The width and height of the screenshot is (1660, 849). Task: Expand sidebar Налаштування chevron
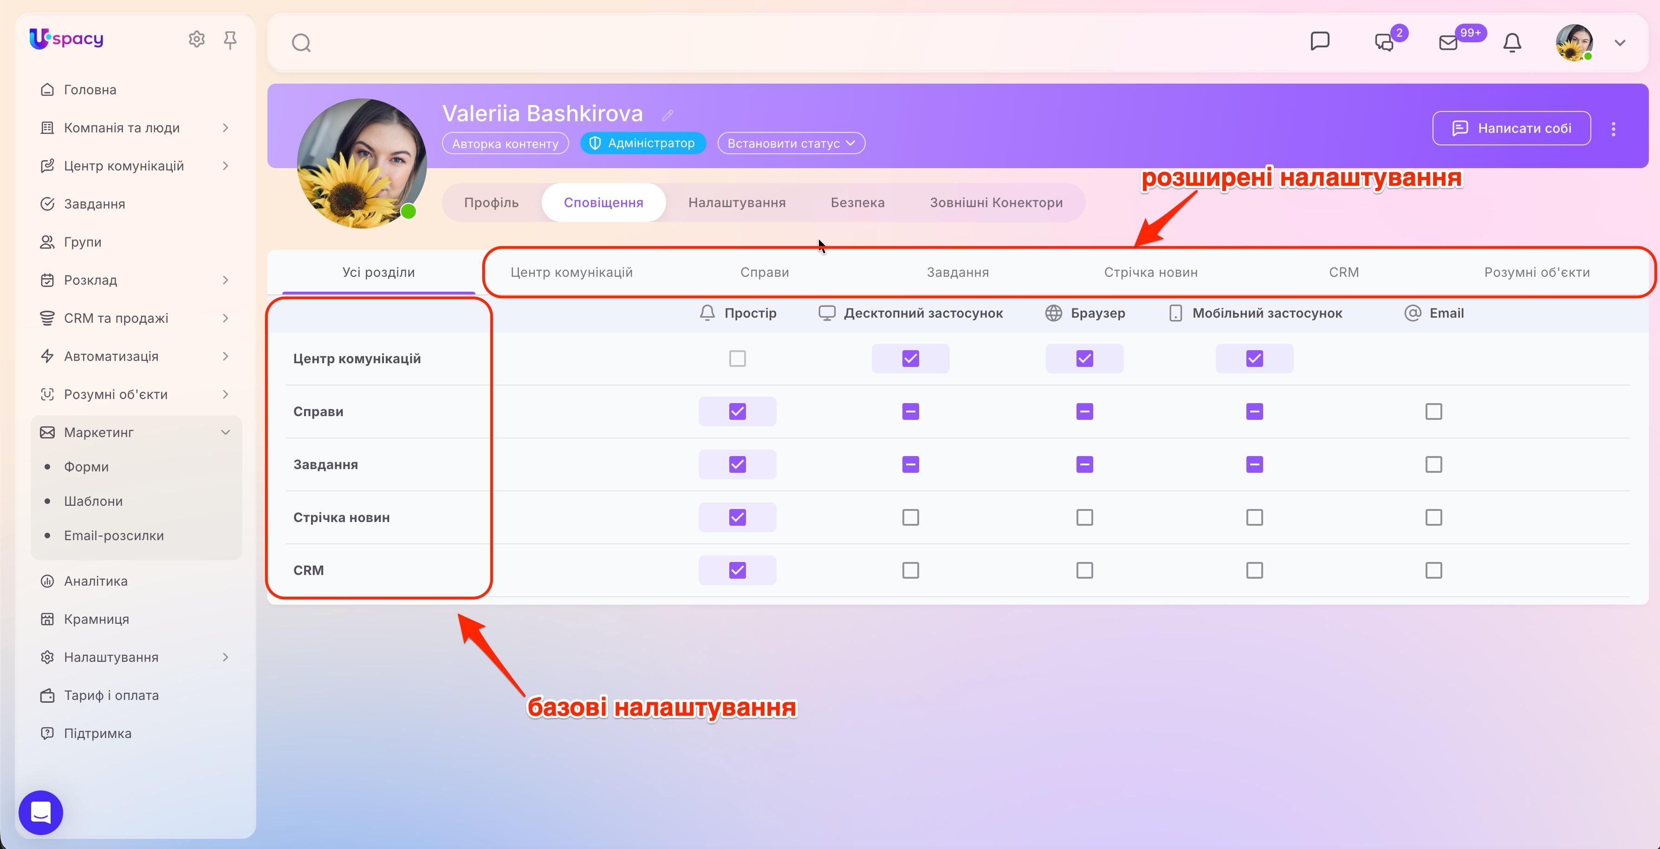pyautogui.click(x=226, y=657)
